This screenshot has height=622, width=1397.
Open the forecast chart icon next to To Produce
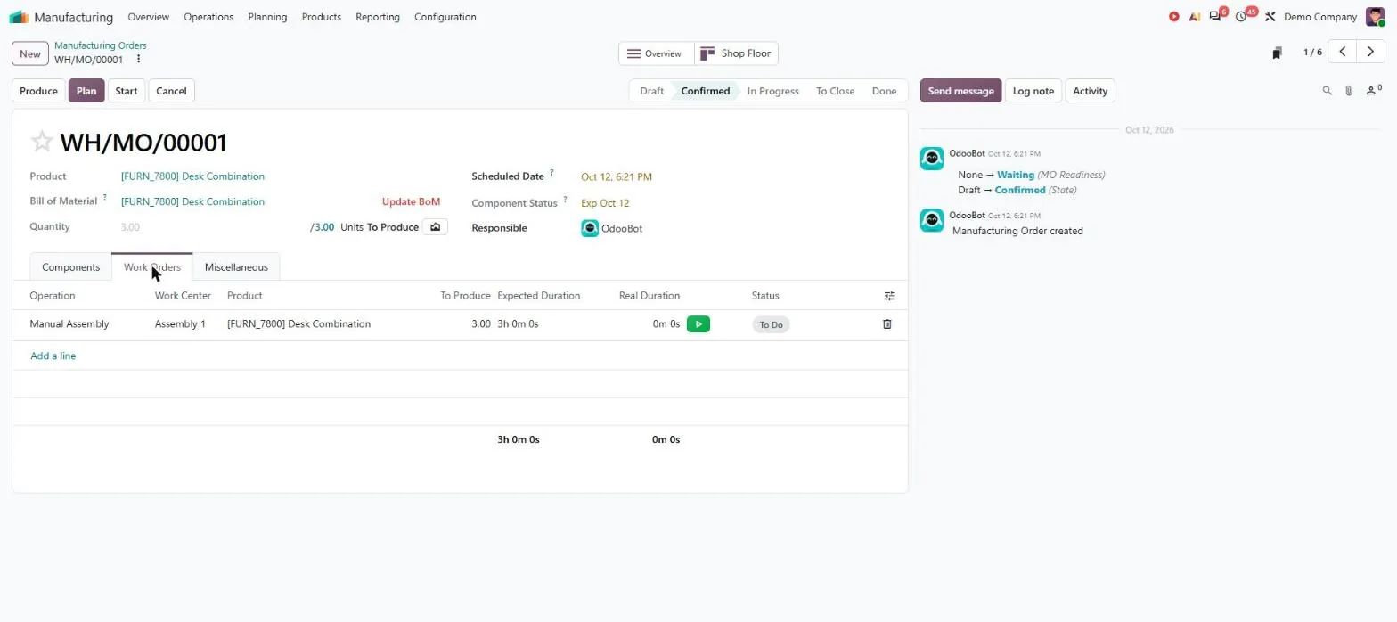click(435, 227)
